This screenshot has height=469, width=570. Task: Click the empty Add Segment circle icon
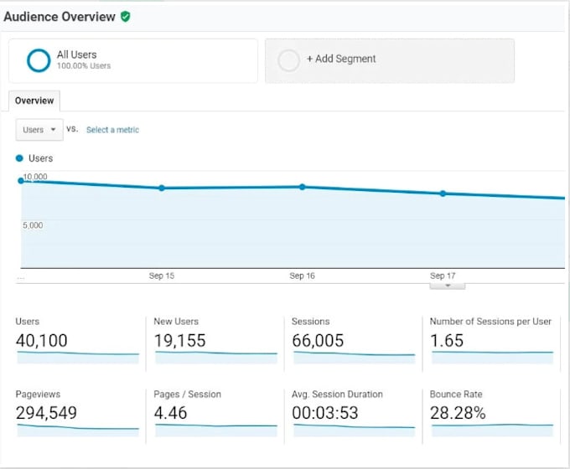tap(288, 60)
